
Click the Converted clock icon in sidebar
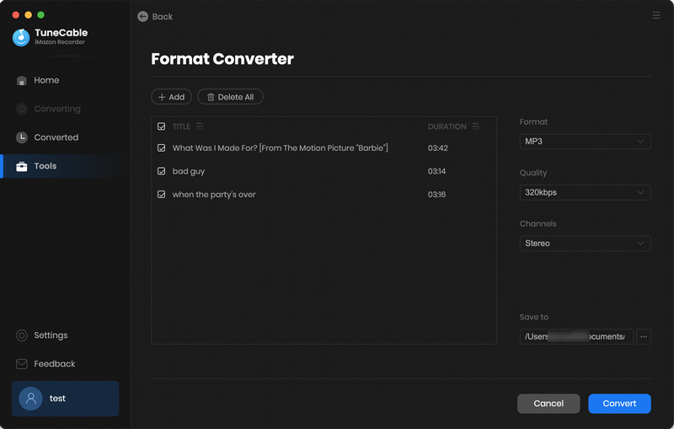[22, 137]
